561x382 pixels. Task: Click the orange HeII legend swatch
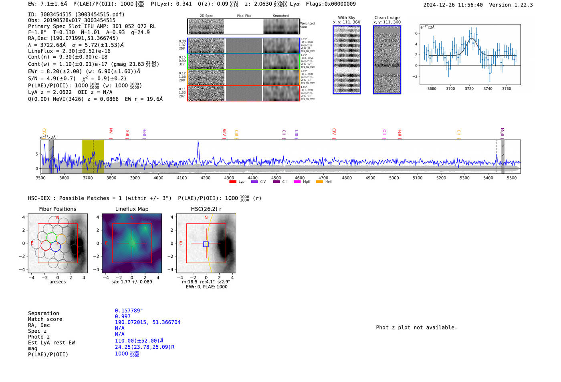tap(319, 182)
